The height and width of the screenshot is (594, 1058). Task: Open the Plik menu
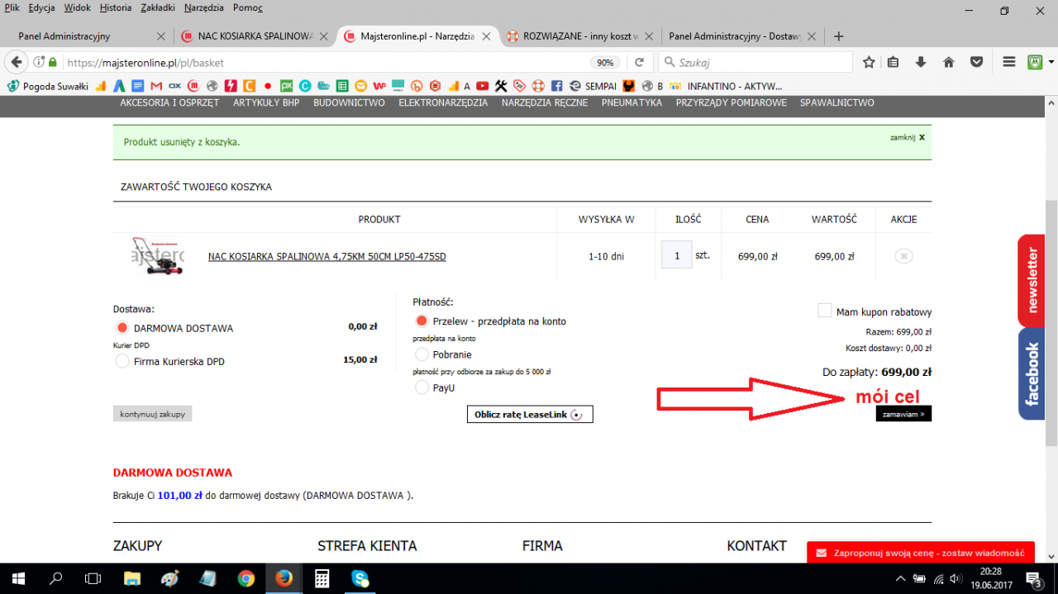(12, 8)
